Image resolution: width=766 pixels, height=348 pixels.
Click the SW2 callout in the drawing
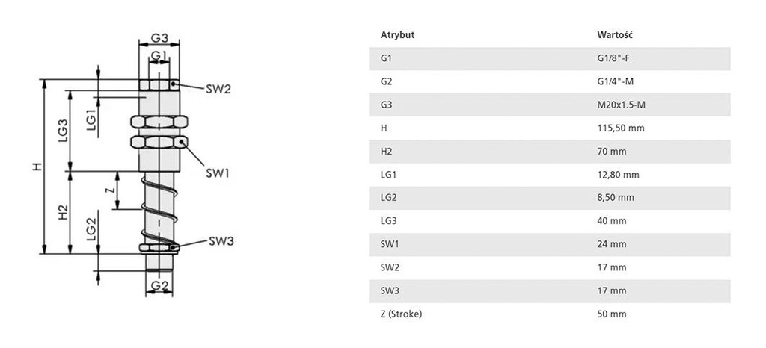tap(218, 89)
